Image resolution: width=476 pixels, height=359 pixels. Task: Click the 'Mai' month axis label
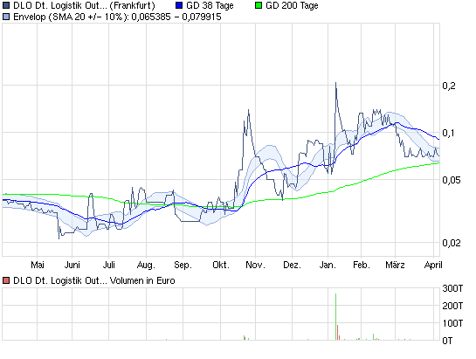[38, 265]
